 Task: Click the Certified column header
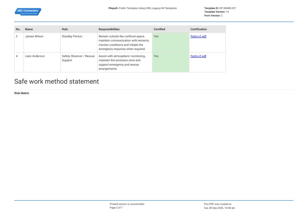(x=171, y=29)
